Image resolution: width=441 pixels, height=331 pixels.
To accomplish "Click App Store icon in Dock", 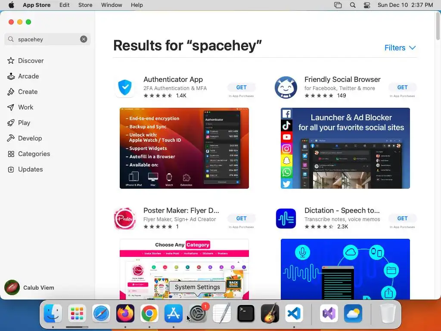I will point(174,313).
